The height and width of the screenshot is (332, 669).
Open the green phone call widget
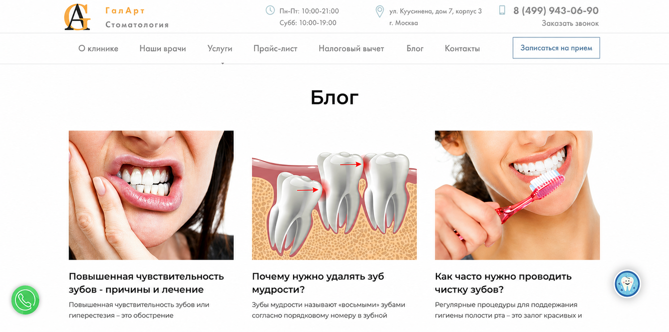(x=25, y=300)
